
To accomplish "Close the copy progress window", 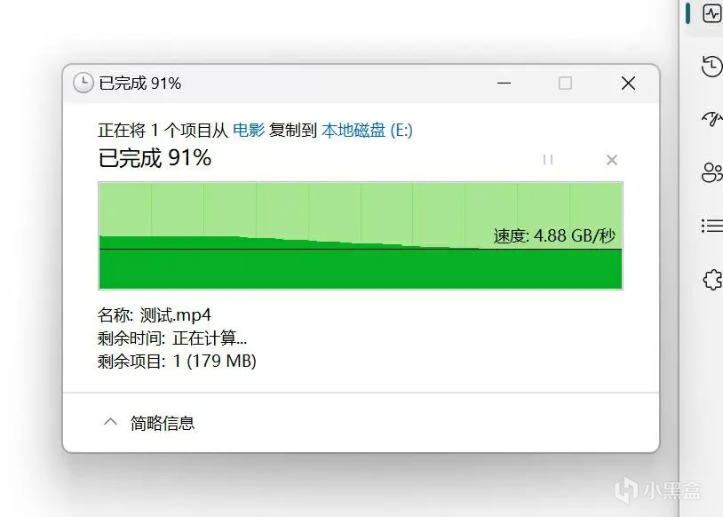I will coord(628,84).
